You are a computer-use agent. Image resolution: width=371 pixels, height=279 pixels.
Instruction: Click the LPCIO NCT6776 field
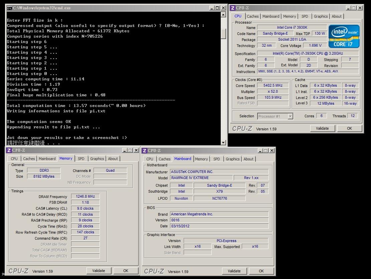[219, 198]
